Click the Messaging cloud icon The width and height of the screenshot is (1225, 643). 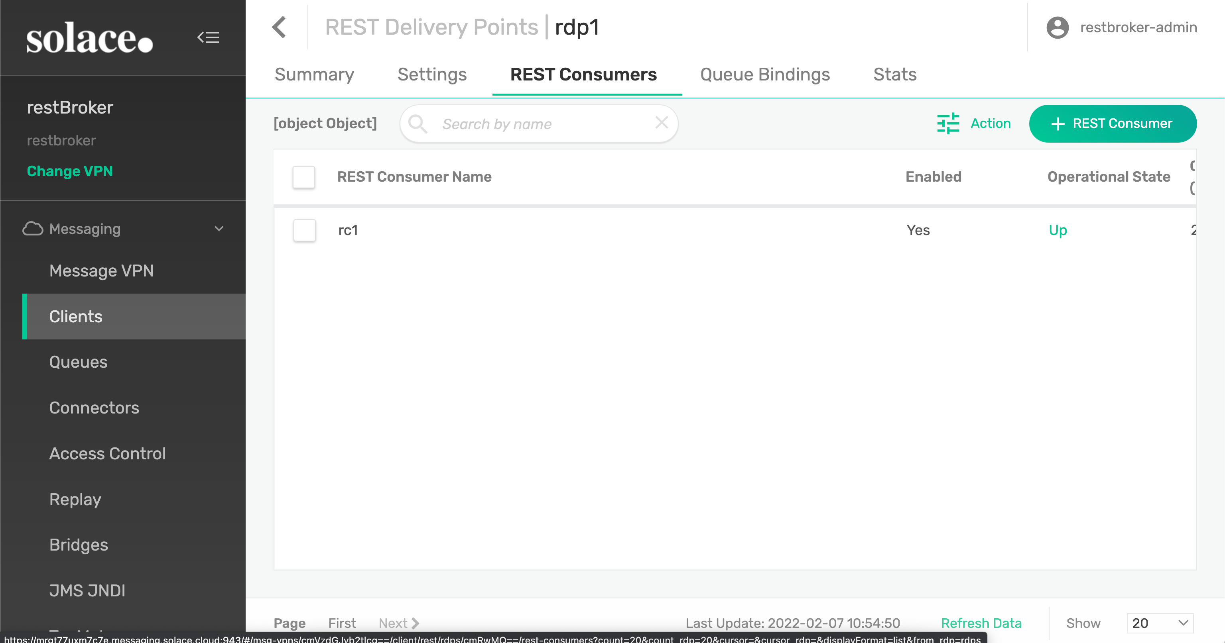pyautogui.click(x=33, y=229)
